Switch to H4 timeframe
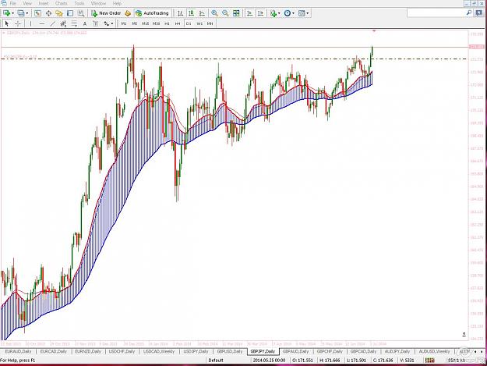Viewport: 487px width, 366px height. pyautogui.click(x=178, y=23)
